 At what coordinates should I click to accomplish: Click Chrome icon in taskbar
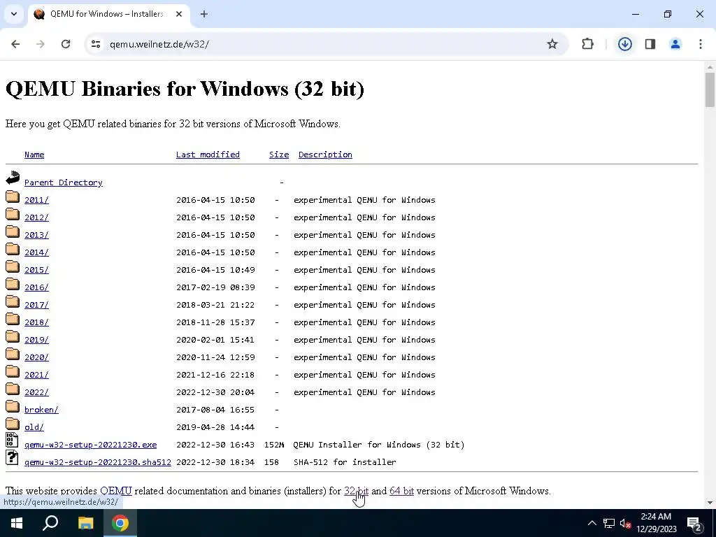click(120, 523)
